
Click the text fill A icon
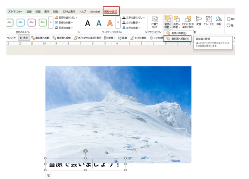pos(124,17)
